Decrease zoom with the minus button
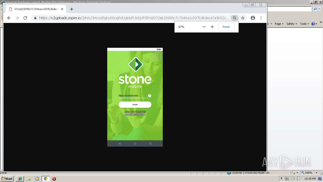Screen dimensions: 323x182 (204, 27)
